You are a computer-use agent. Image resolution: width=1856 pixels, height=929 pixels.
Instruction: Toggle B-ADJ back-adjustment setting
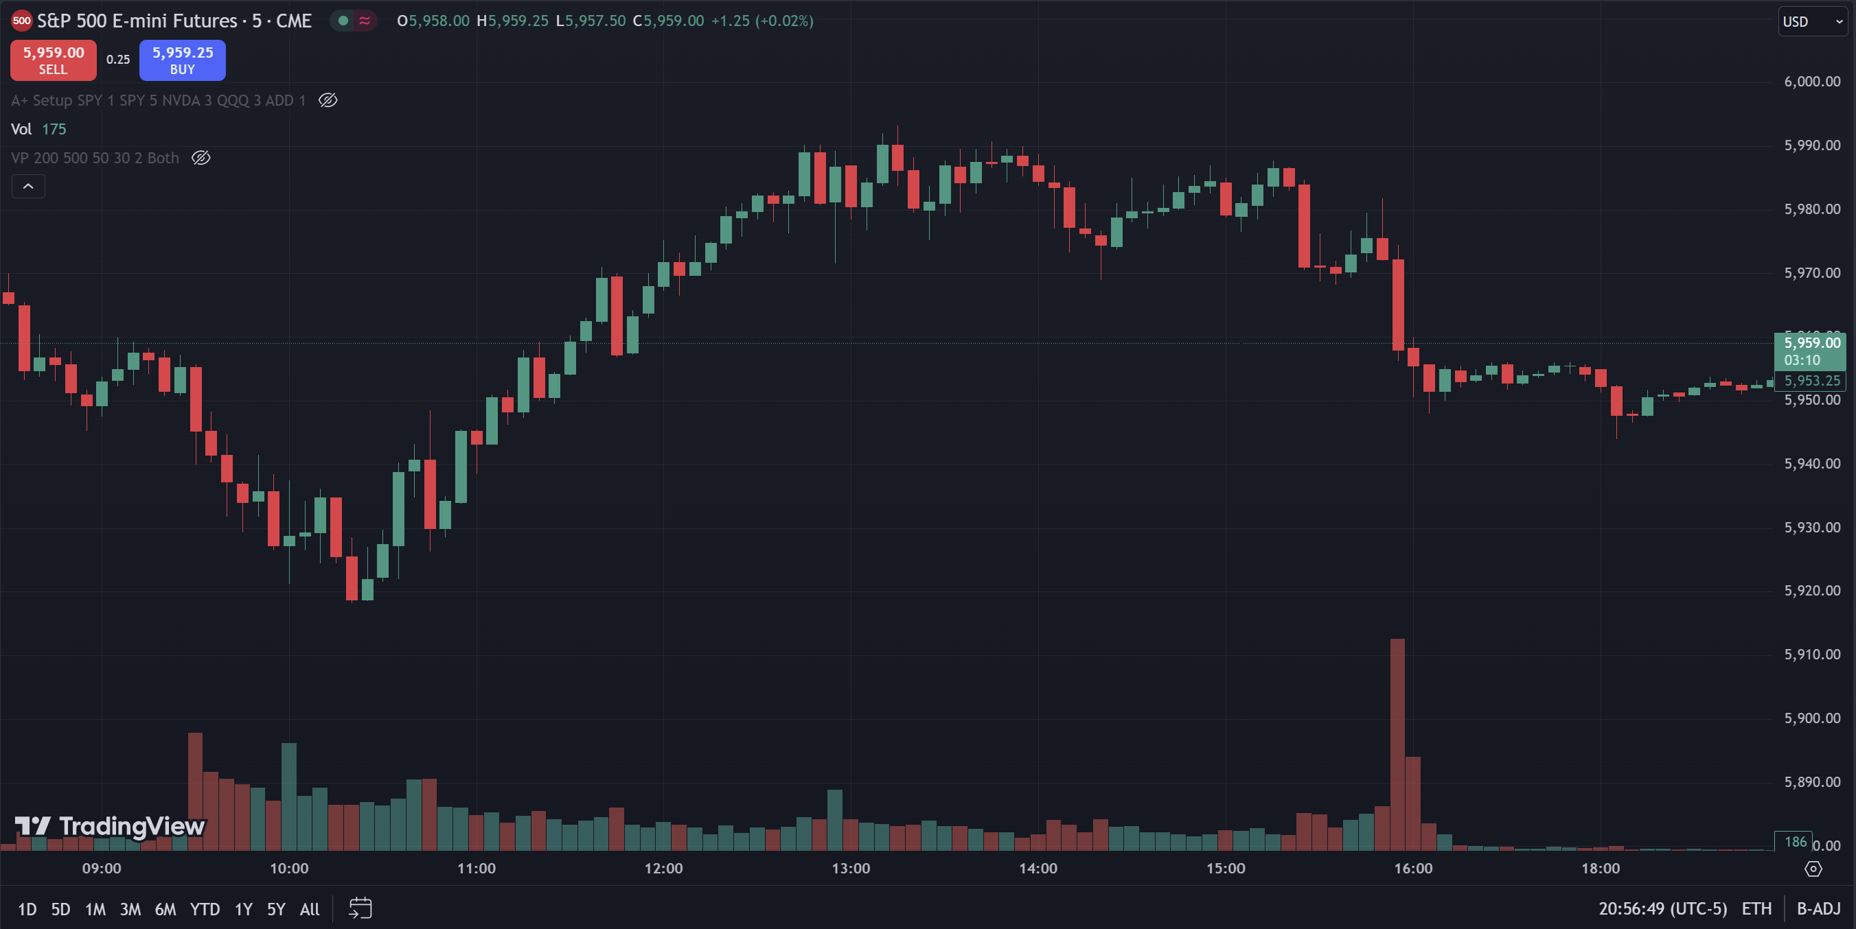click(x=1818, y=909)
